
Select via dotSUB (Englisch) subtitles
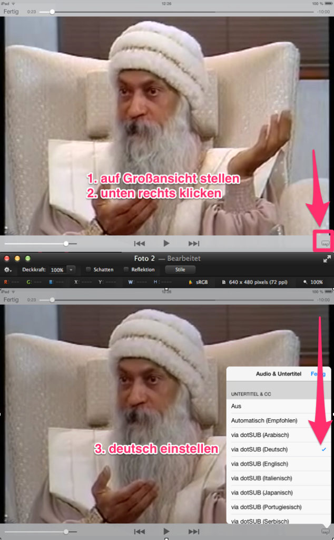pos(279,464)
